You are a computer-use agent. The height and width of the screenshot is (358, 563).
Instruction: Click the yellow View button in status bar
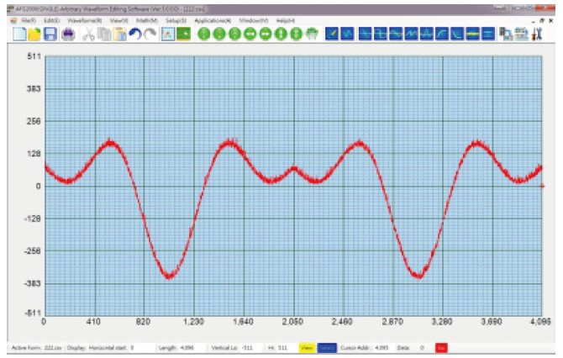pyautogui.click(x=307, y=348)
